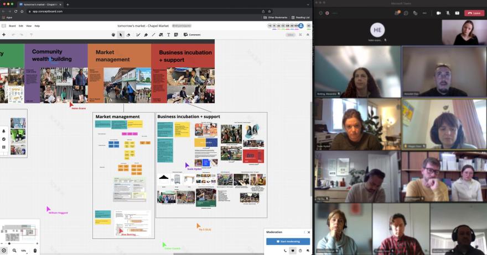Select the sticky note tool
The width and height of the screenshot is (487, 255).
[x=176, y=35]
